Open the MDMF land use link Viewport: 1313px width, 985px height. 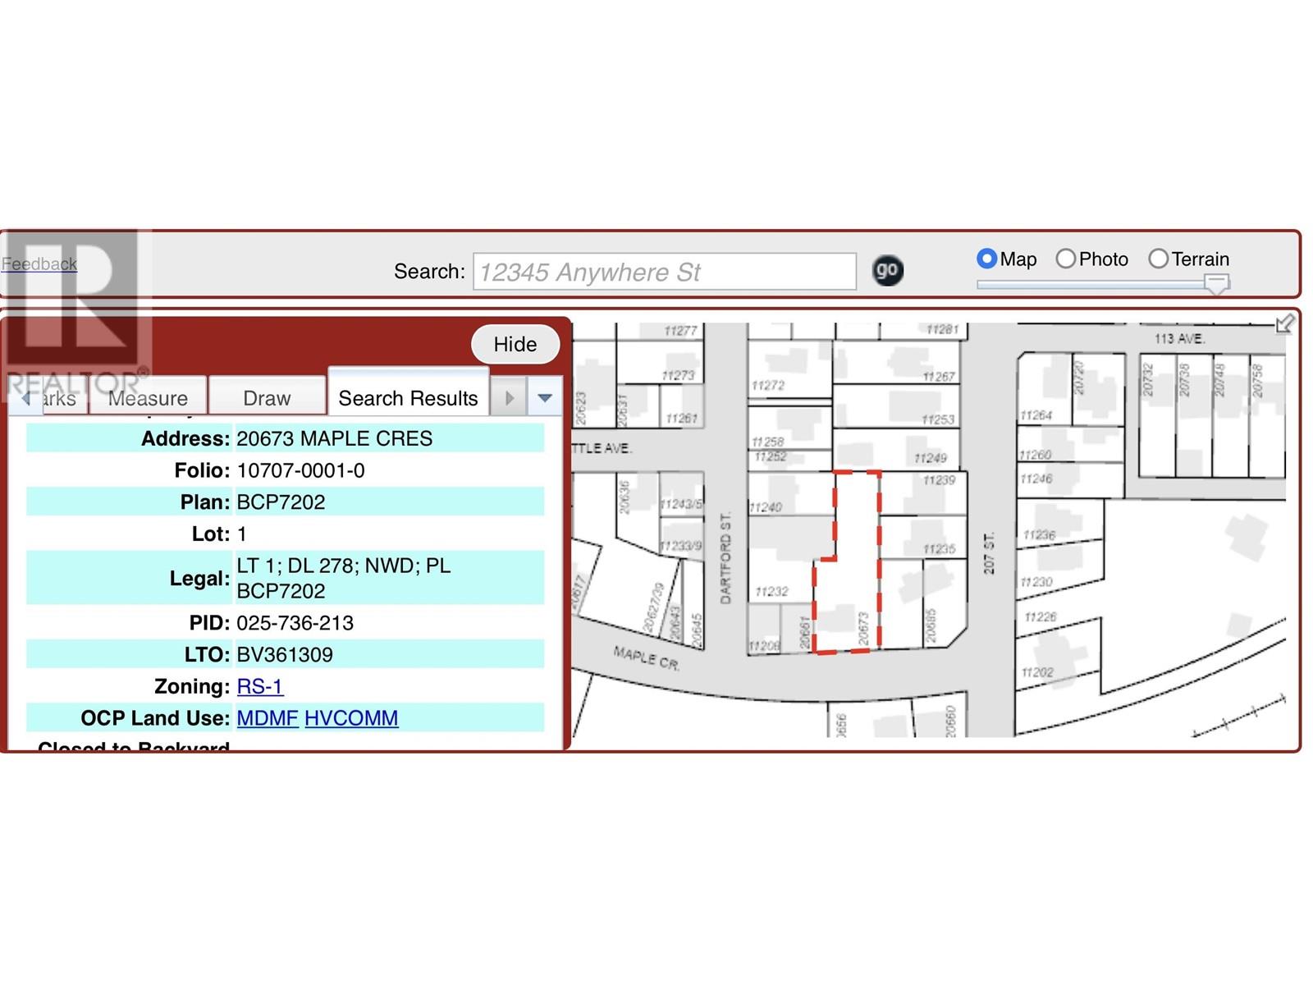pos(267,718)
